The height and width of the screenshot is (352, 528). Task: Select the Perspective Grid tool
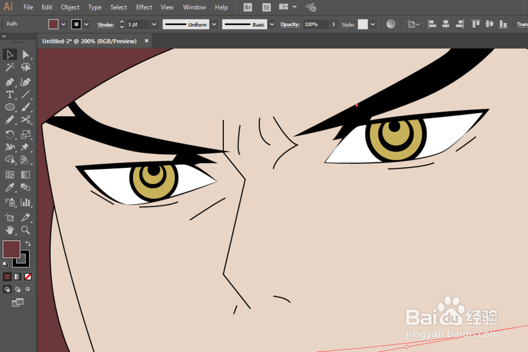25,160
